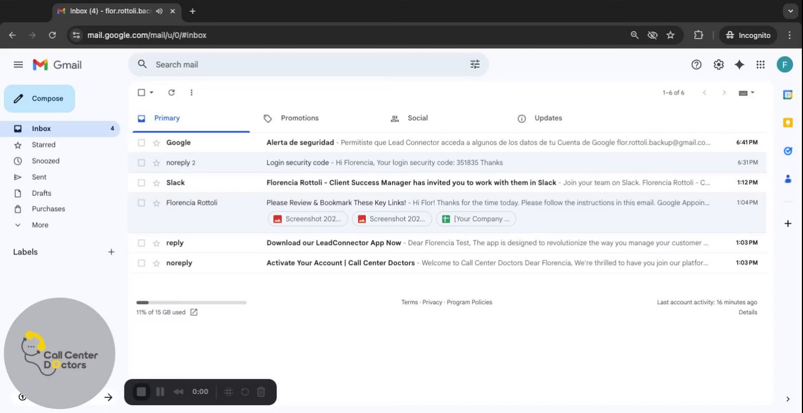The image size is (803, 413).
Task: Open browser extensions puzzle icon
Action: (x=698, y=35)
